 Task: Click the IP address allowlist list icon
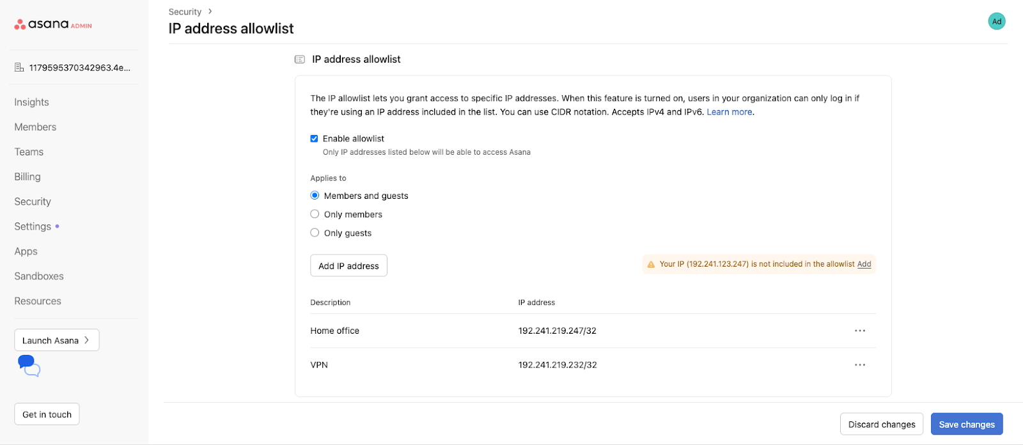click(299, 59)
